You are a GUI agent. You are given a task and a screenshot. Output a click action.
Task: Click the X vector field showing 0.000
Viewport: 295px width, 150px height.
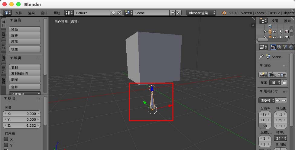(x=22, y=114)
